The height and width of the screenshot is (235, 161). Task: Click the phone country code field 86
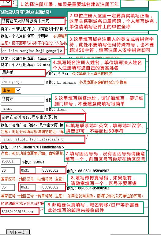pos(8,170)
